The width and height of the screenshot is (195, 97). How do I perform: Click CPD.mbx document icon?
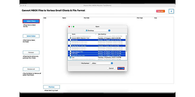tap(70, 54)
